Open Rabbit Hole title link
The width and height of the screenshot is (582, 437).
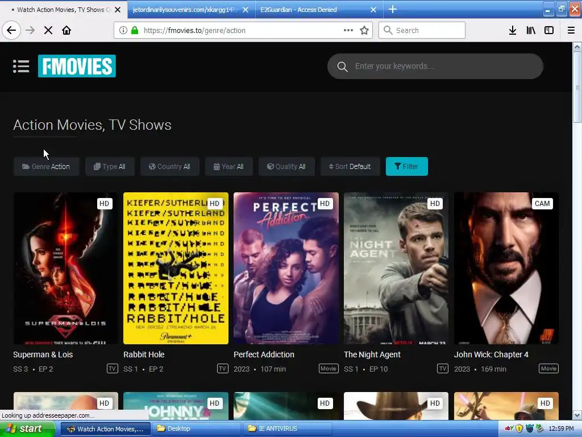tap(144, 354)
